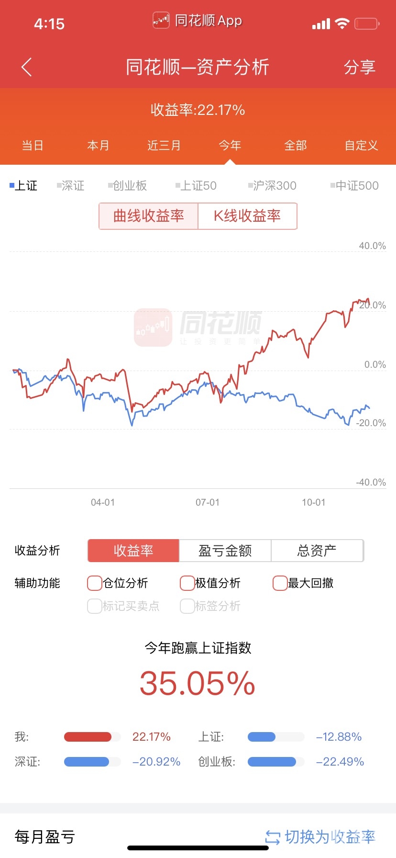Toggle the 最大回撤 checkbox
Image resolution: width=396 pixels, height=858 pixels.
click(x=280, y=583)
